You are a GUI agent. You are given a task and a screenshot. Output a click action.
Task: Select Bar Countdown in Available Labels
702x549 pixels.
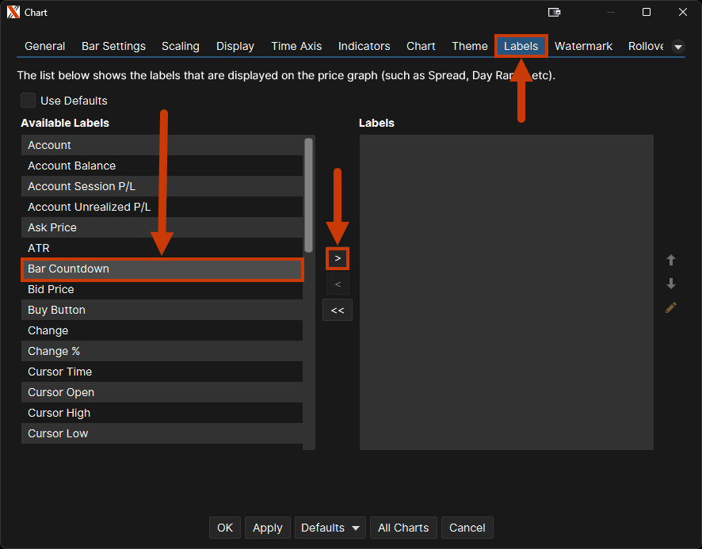tap(162, 269)
